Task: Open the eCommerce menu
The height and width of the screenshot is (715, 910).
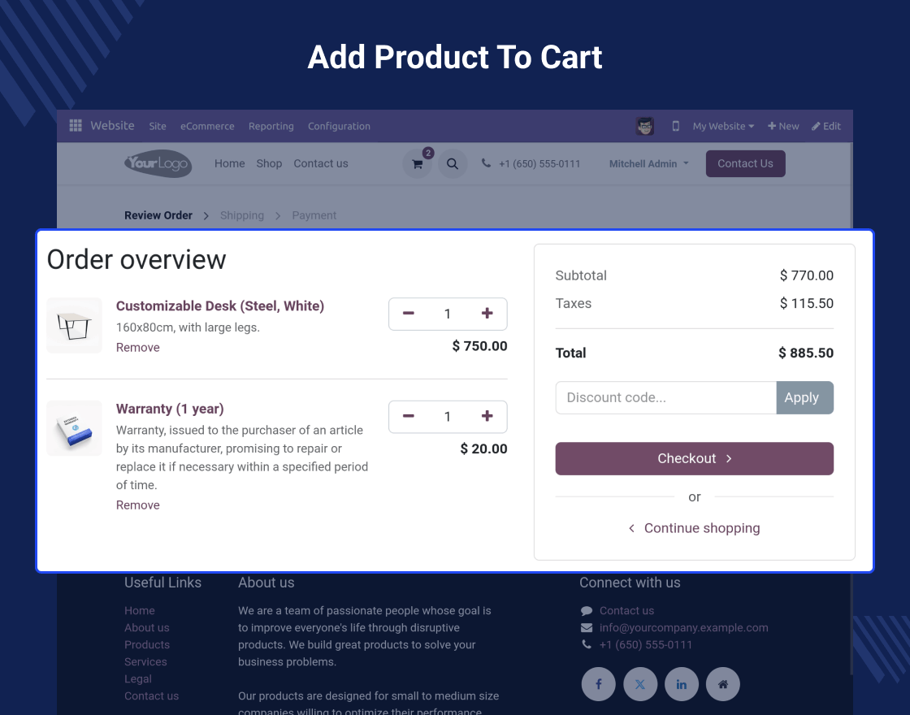Action: (x=207, y=126)
